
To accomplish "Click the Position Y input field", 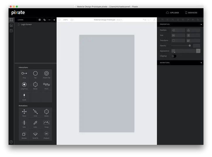I will click(x=193, y=30).
